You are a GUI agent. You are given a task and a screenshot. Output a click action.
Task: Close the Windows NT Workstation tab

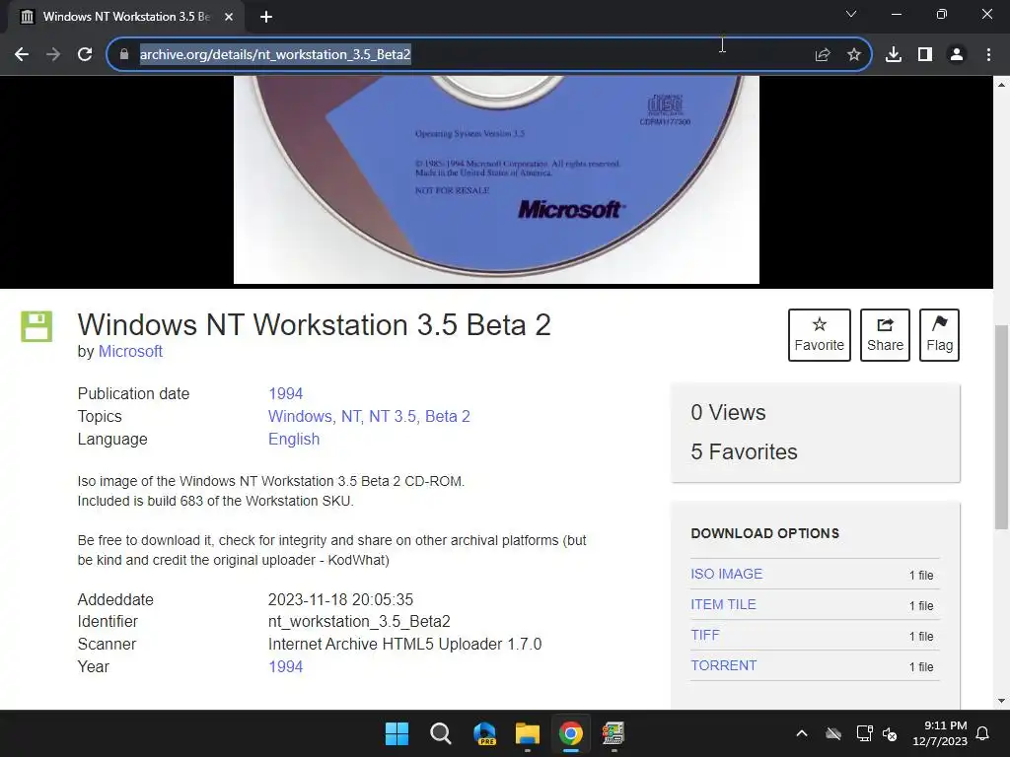(229, 17)
